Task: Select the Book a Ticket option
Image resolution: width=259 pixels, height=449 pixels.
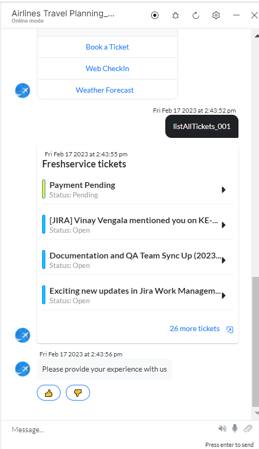Action: 107,47
